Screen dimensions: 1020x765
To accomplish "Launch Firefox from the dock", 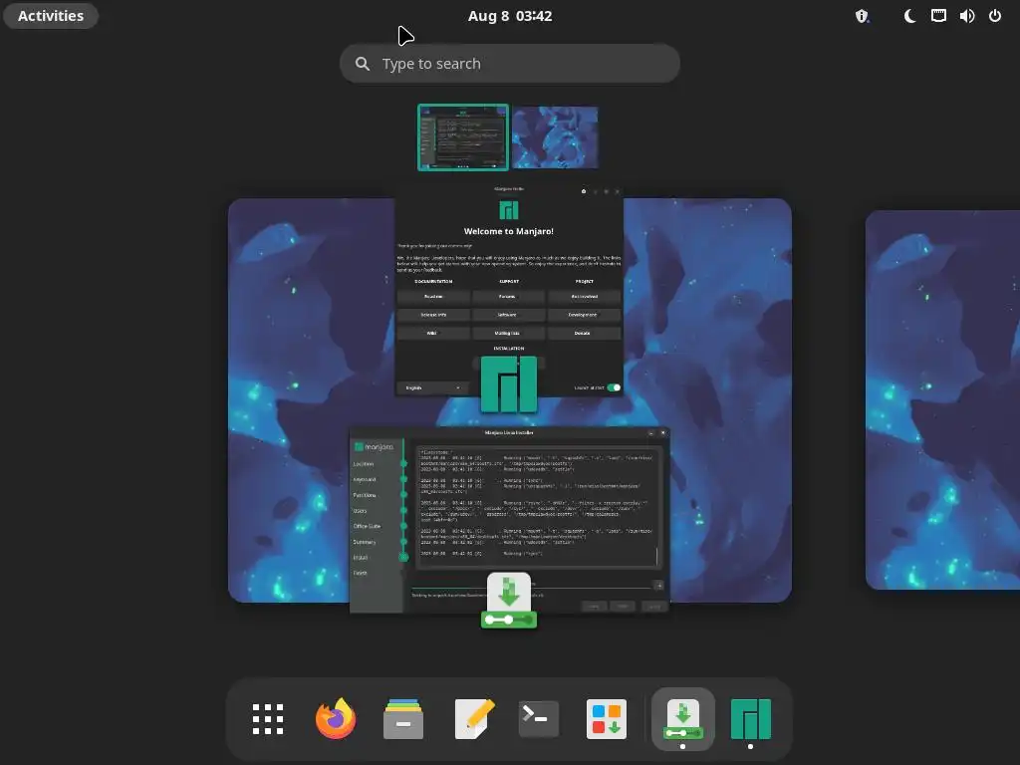I will [336, 719].
